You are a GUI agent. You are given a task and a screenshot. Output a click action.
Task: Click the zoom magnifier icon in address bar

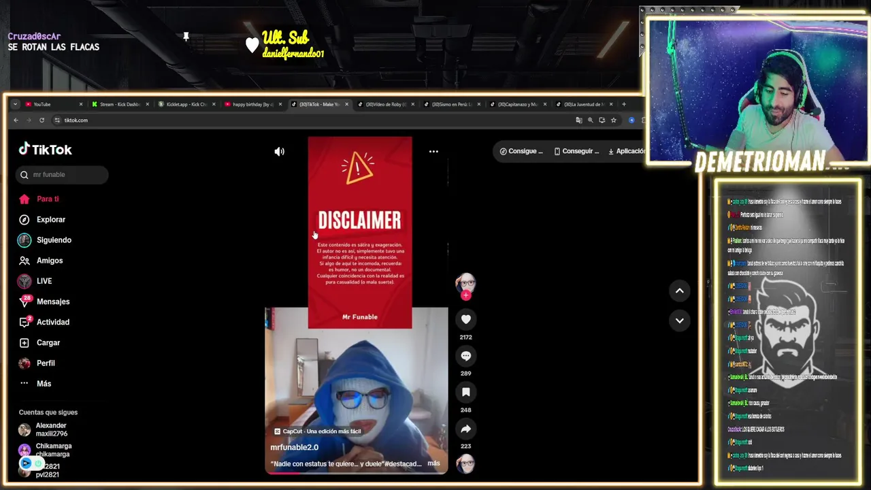point(591,120)
